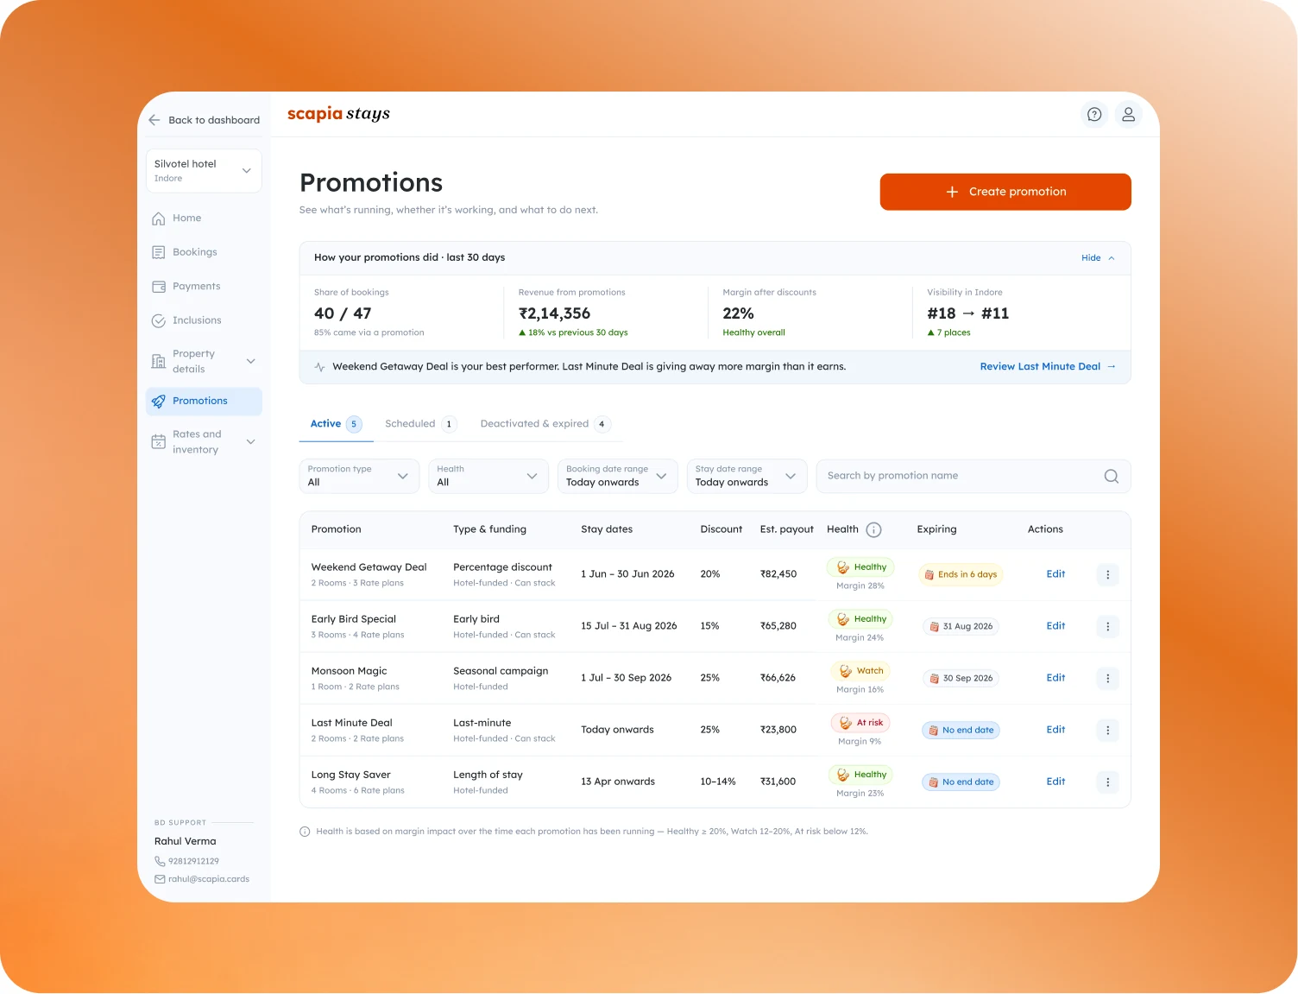Edit the Early Bird Special promotion
Image resolution: width=1298 pixels, height=994 pixels.
point(1055,626)
